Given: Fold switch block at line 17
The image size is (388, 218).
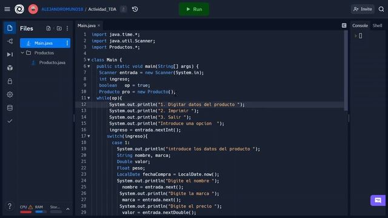Looking at the screenshot, I should (x=89, y=136).
